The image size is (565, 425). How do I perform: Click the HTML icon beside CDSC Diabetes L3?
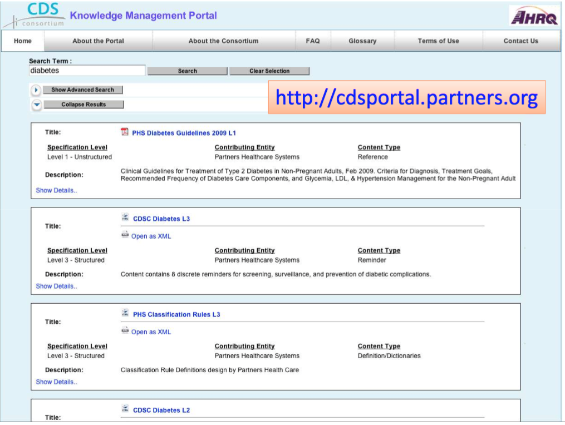pyautogui.click(x=125, y=217)
